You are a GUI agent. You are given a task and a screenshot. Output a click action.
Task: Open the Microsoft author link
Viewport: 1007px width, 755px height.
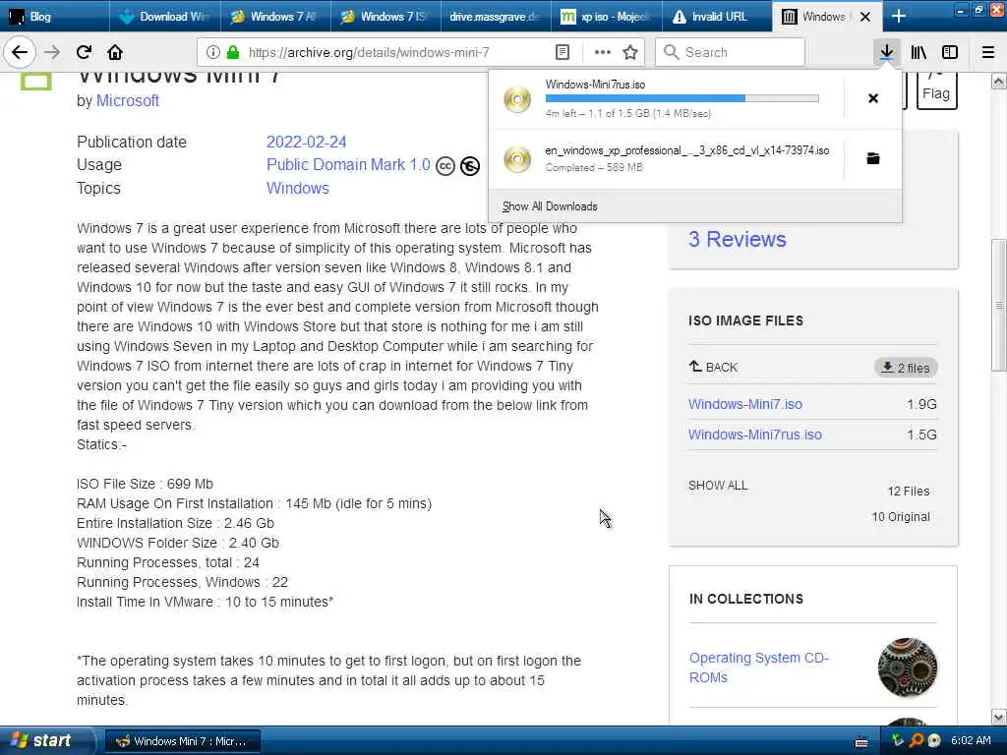pyautogui.click(x=128, y=101)
